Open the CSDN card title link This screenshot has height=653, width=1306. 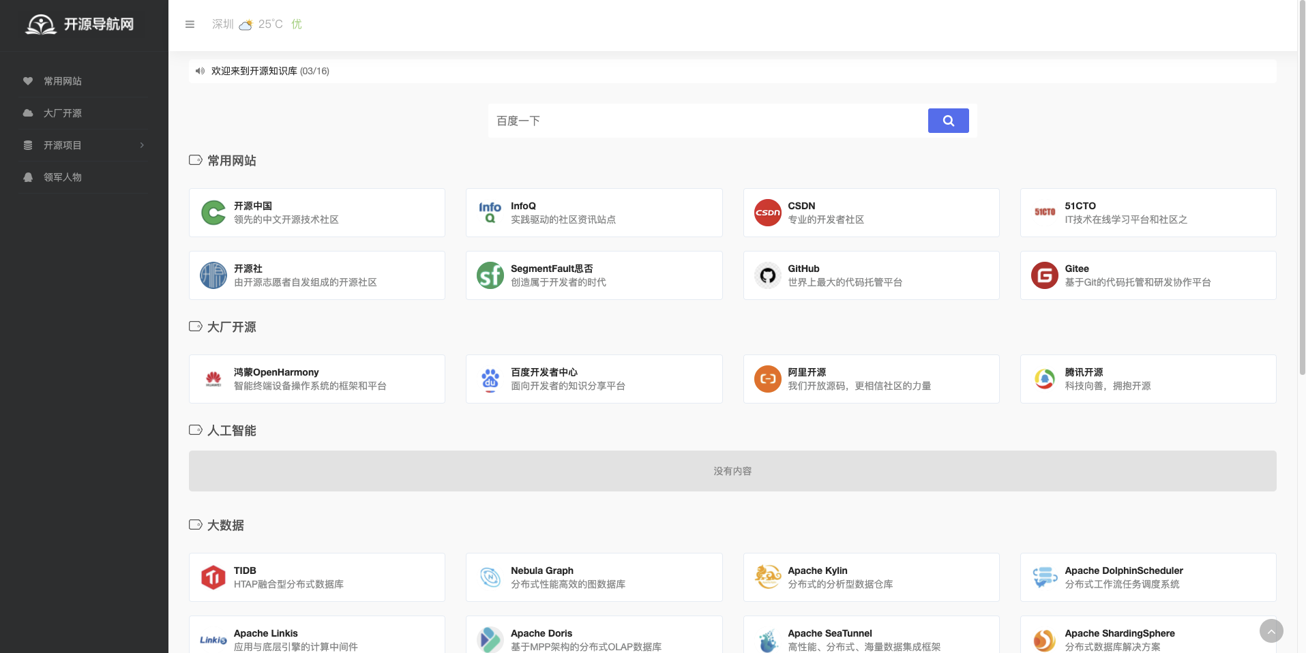pyautogui.click(x=801, y=206)
